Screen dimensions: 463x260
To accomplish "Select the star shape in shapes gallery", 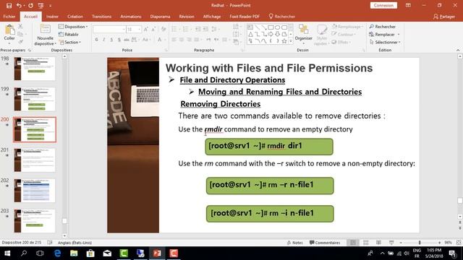I will (284, 41).
